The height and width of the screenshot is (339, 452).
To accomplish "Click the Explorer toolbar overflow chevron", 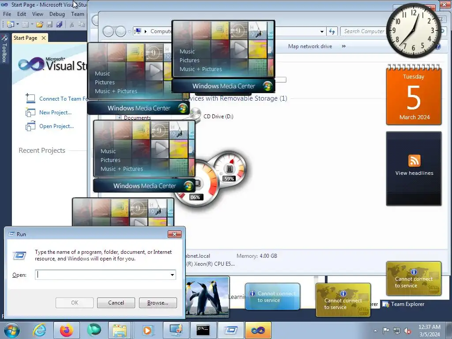I will [343, 46].
